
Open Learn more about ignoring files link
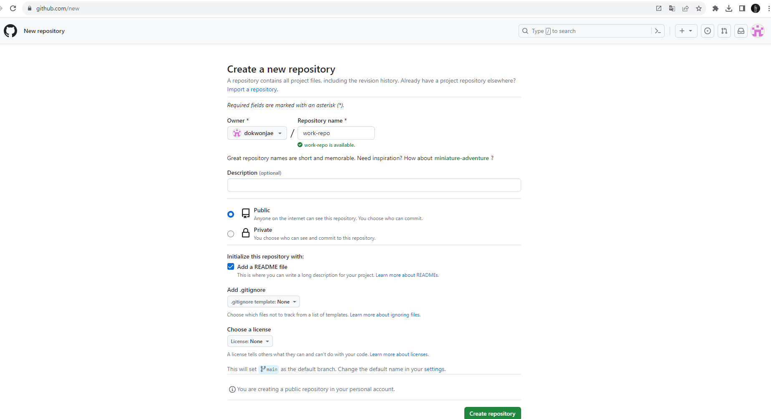(385, 315)
